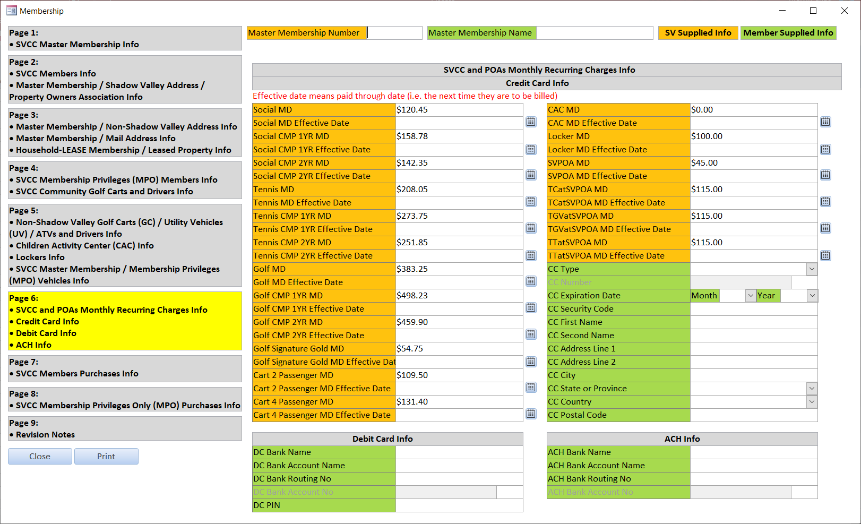Viewport: 861px width, 524px height.
Task: Click the CC City field
Action: coord(754,375)
